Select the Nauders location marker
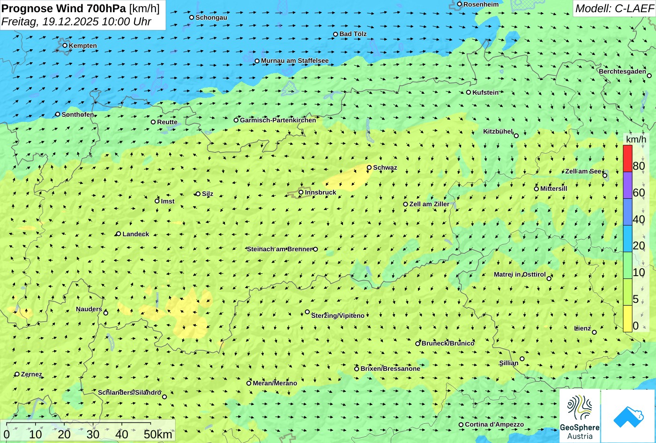656x443 pixels. [x=106, y=313]
